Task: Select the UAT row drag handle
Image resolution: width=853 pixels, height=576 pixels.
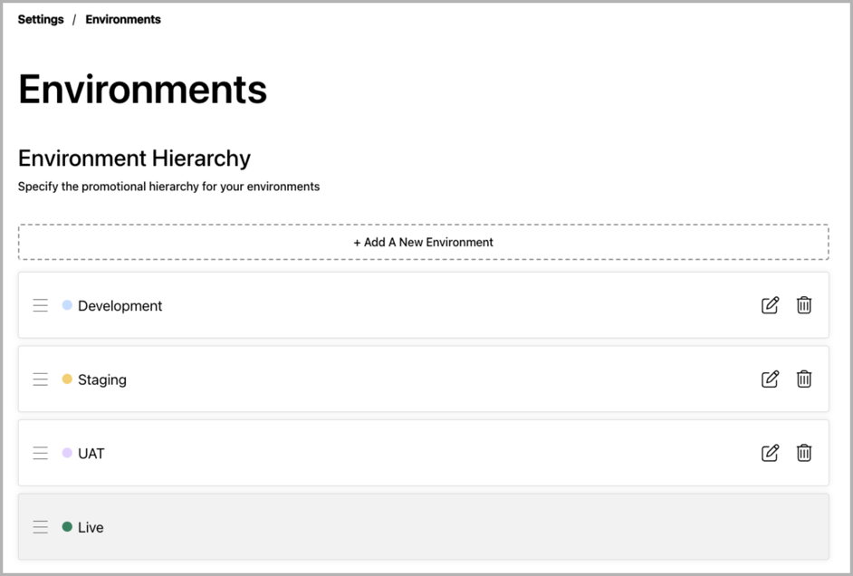Action: pos(40,453)
